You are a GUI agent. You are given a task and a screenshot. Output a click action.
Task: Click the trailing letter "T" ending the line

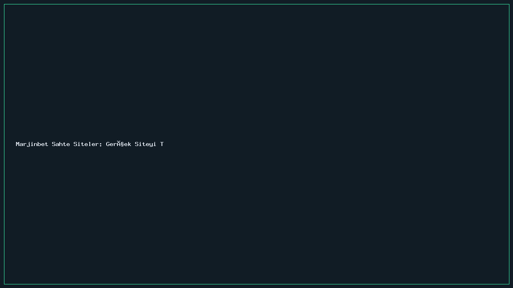click(x=162, y=144)
